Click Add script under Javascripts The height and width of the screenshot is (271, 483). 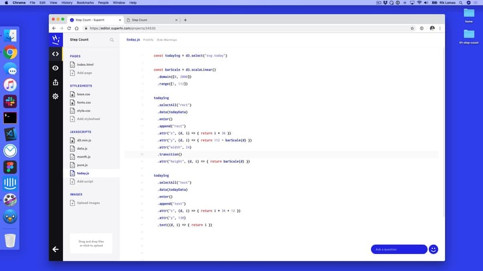85,181
